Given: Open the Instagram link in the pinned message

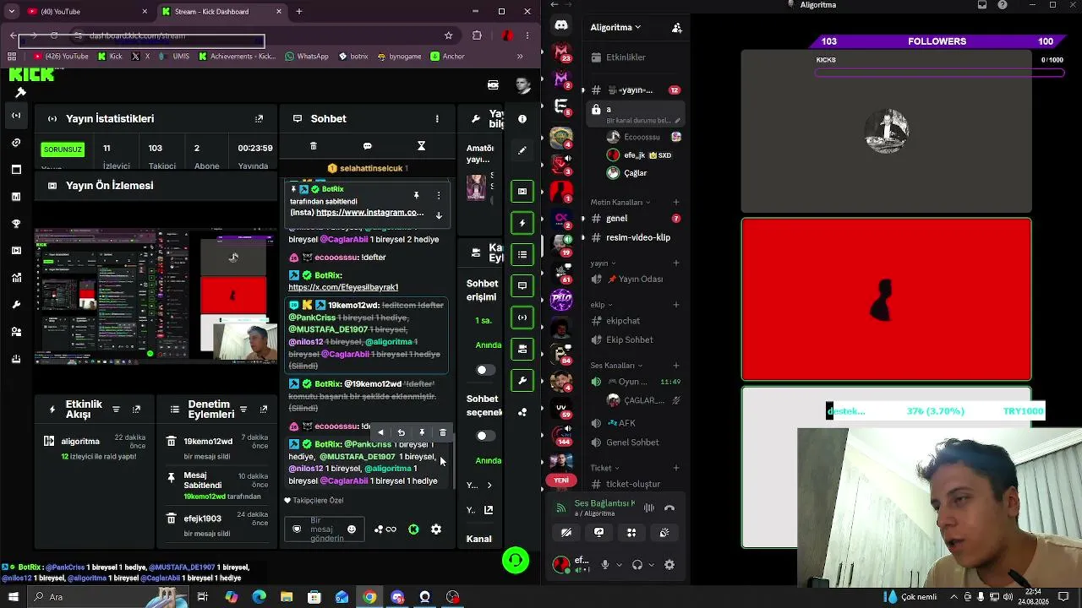Looking at the screenshot, I should pyautogui.click(x=370, y=213).
